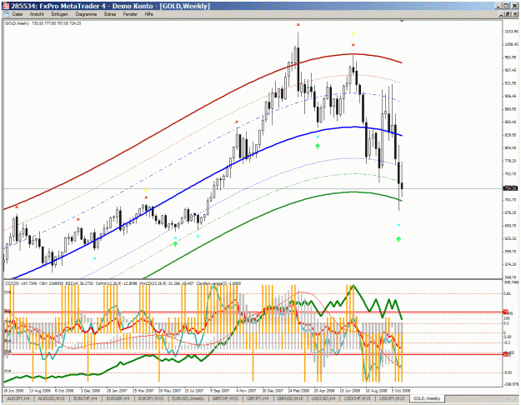
Task: Switch to the GBPCHF,M15 chart tab
Action: pyautogui.click(x=225, y=398)
